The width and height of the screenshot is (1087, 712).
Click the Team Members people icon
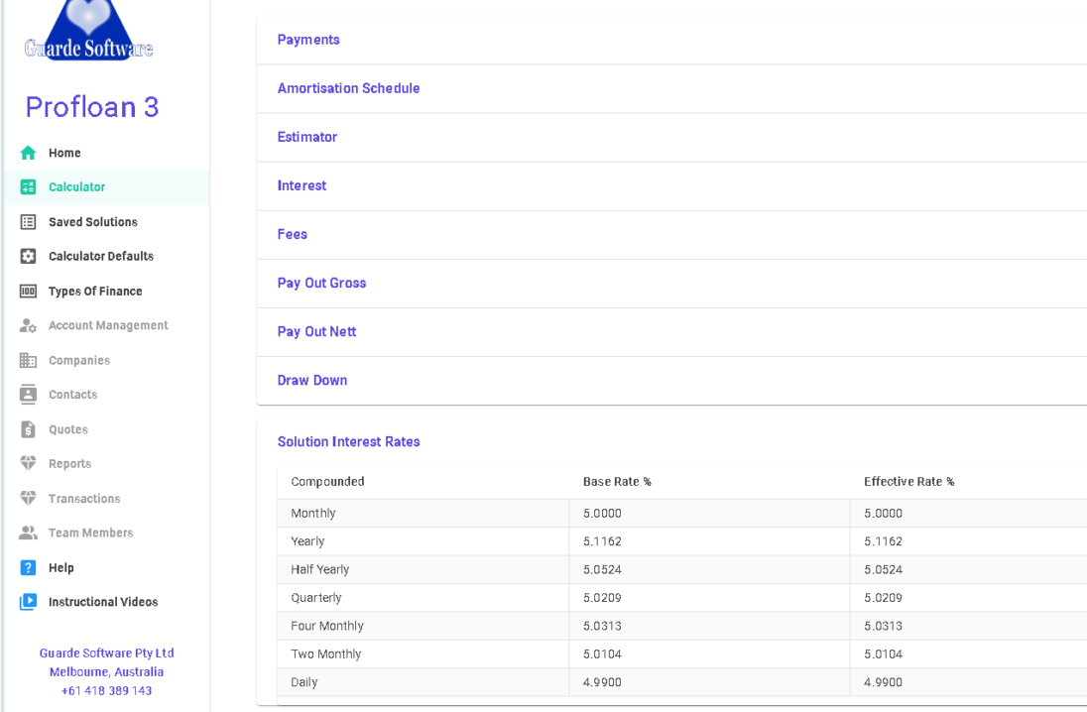[x=28, y=533]
